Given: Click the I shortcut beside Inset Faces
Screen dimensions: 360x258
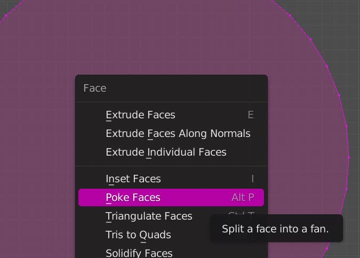Looking at the screenshot, I should pos(252,179).
